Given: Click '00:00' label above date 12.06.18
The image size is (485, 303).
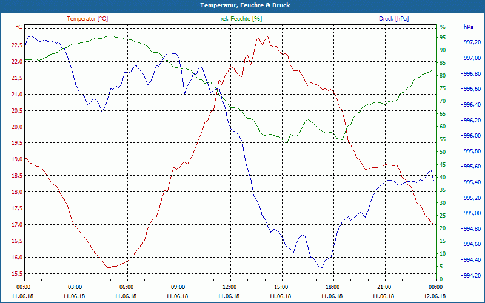Looking at the screenshot, I should tap(435, 287).
